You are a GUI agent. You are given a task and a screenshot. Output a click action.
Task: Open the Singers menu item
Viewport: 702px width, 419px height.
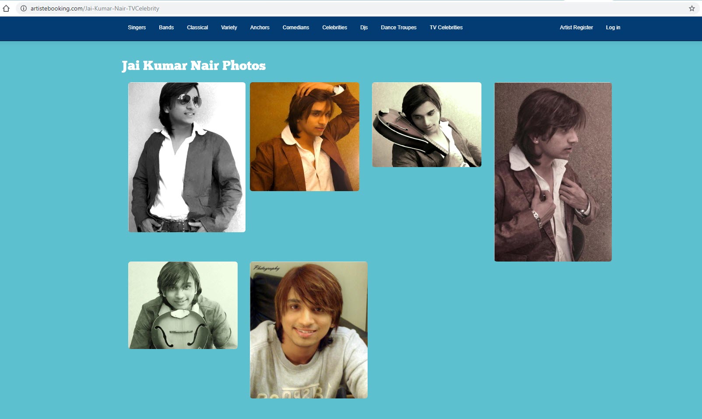(137, 28)
